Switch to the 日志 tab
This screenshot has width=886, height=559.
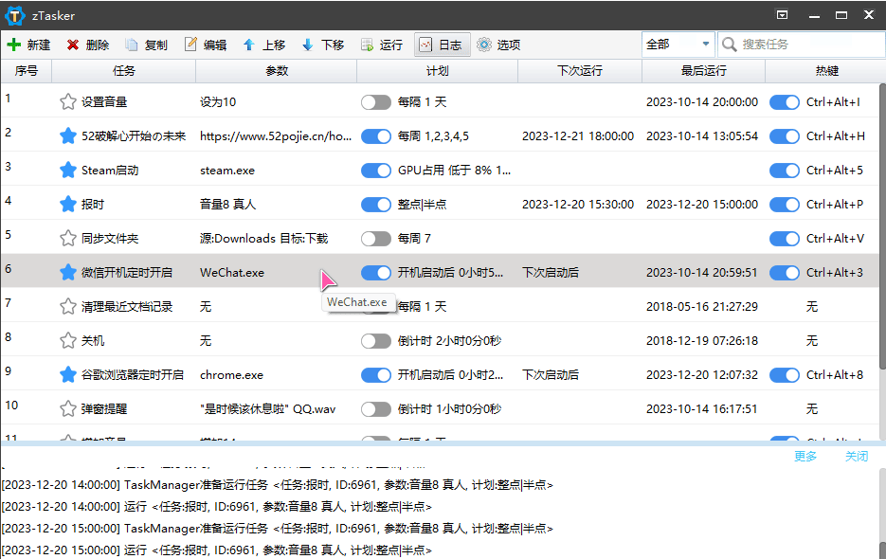(x=442, y=44)
